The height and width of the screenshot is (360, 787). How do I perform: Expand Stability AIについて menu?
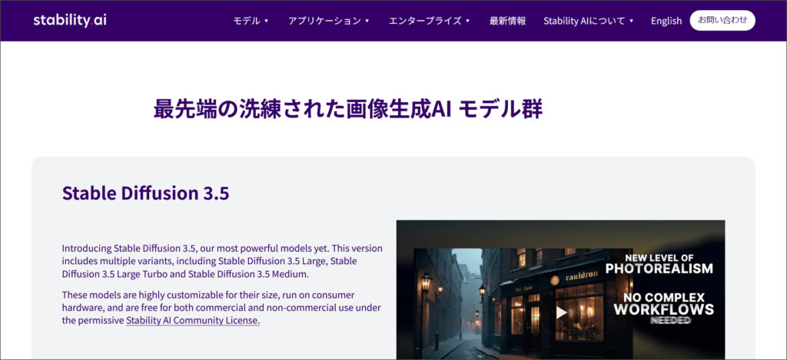[588, 21]
